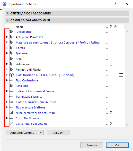Click the Abc icon of Trasmittanza Termica row
Image resolution: width=133 pixels, height=151 pixels.
(11, 96)
